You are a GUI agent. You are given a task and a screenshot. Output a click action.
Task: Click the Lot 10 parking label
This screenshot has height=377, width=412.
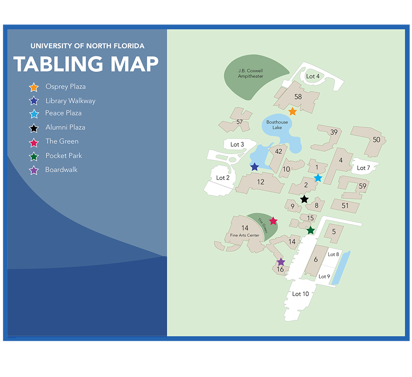tap(300, 294)
